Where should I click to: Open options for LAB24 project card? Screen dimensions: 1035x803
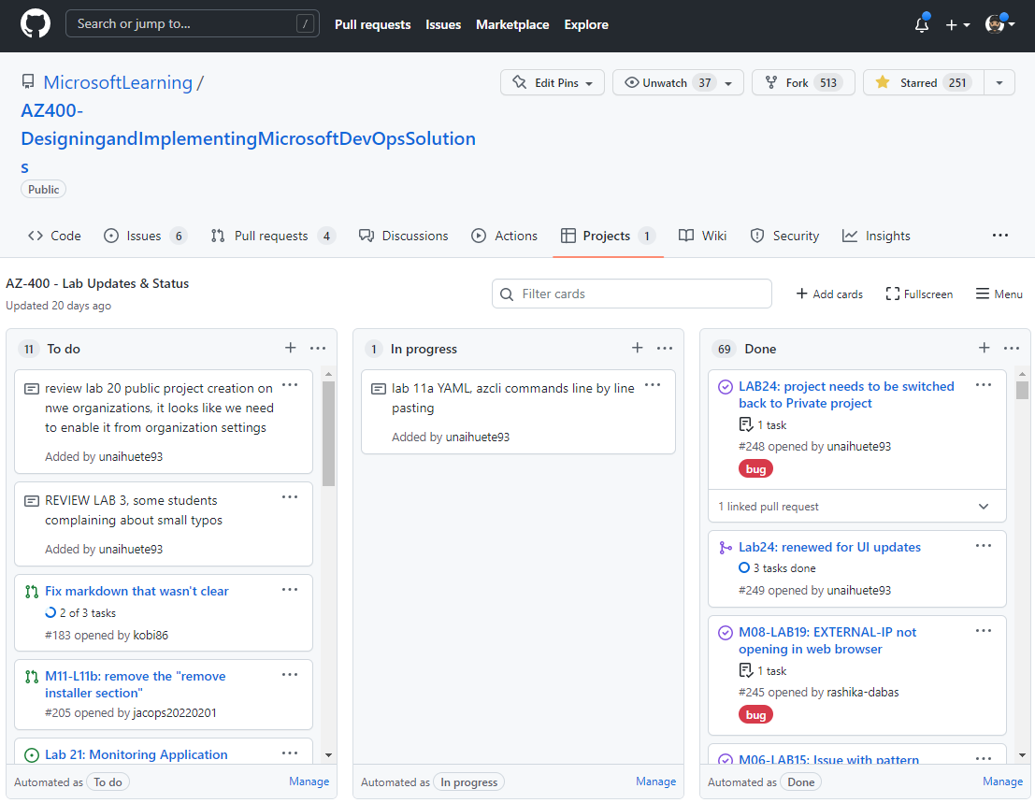click(x=984, y=385)
